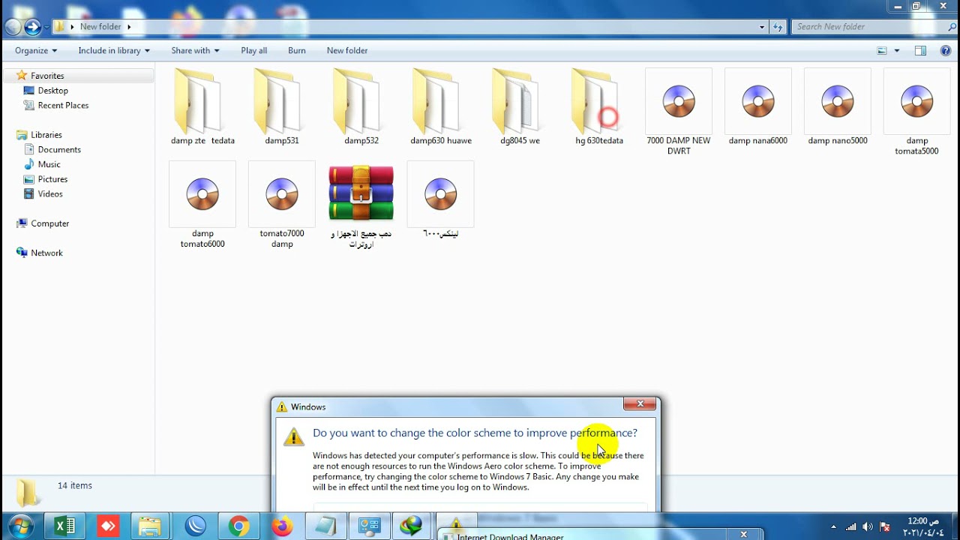The image size is (960, 540).
Task: Select the WinRAR archive with Arabic name
Action: pyautogui.click(x=361, y=205)
